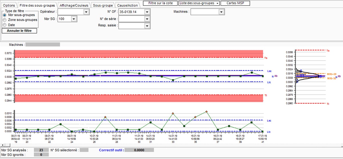Click the Annuler le filtre button
This screenshot has height=159, width=343.
19,31
